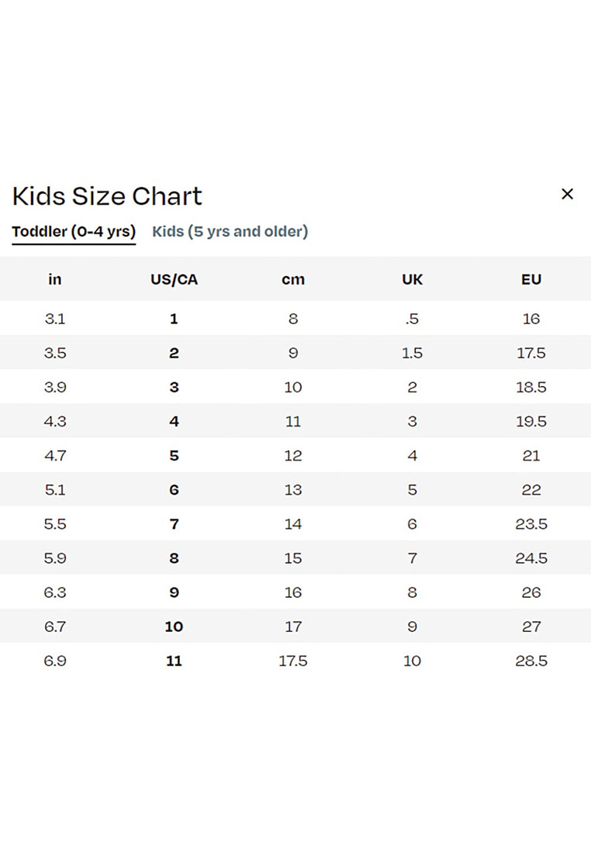Click the US/CA column header
The height and width of the screenshot is (853, 591).
point(174,279)
